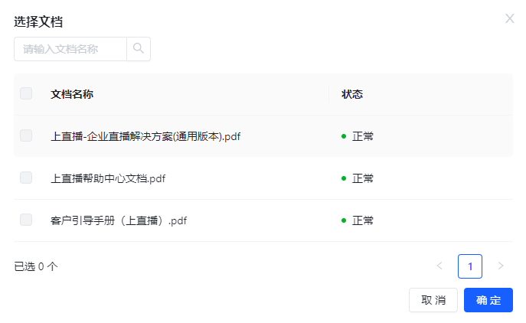Viewport: 526px width, 323px height.
Task: Click the 状态 column header
Action: [x=352, y=94]
